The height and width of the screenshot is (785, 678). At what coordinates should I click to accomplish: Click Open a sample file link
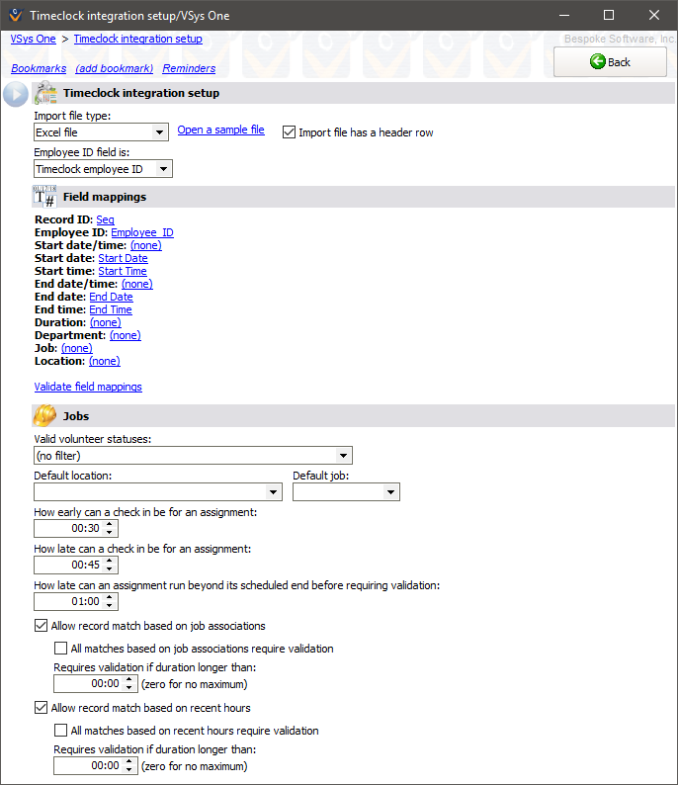[x=220, y=130]
